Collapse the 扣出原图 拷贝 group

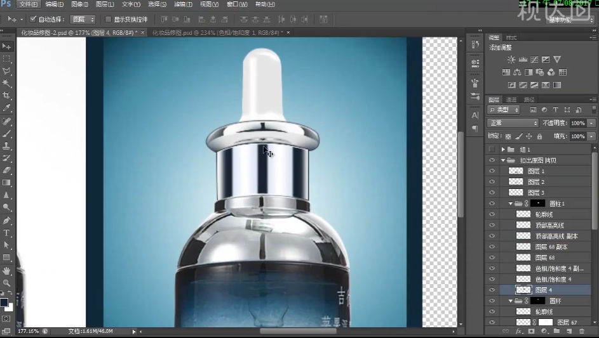point(503,160)
